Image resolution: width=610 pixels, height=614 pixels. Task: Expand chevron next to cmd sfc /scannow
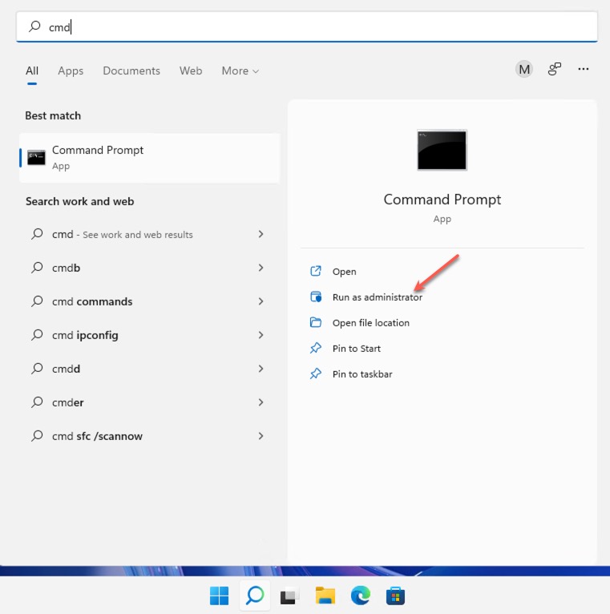pos(261,436)
